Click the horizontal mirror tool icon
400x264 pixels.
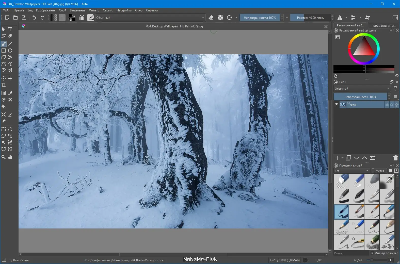(x=340, y=18)
